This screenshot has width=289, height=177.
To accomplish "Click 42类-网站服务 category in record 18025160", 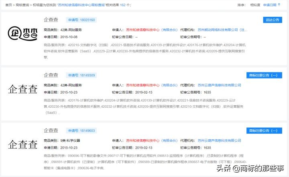I will coord(71,30).
